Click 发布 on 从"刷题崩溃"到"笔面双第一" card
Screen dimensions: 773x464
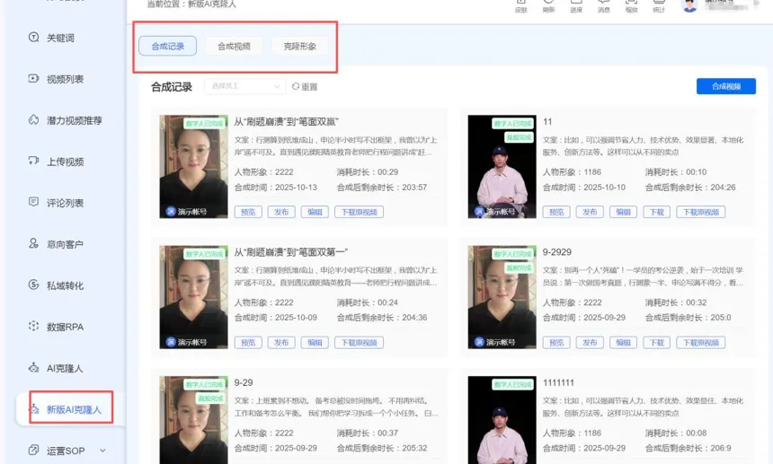tap(281, 343)
